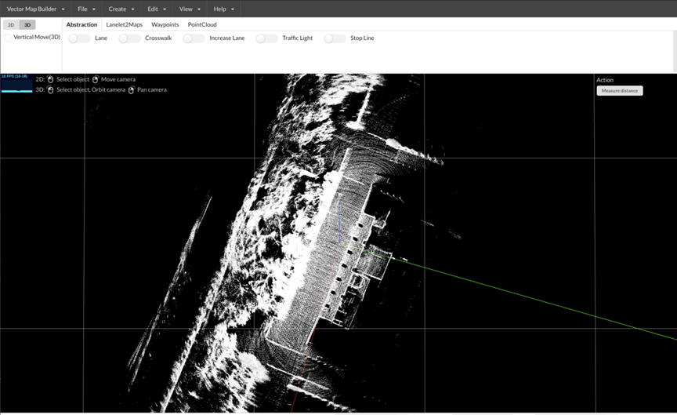Image resolution: width=677 pixels, height=415 pixels.
Task: Switch to the Lanelet2Maps tab
Action: [x=125, y=24]
